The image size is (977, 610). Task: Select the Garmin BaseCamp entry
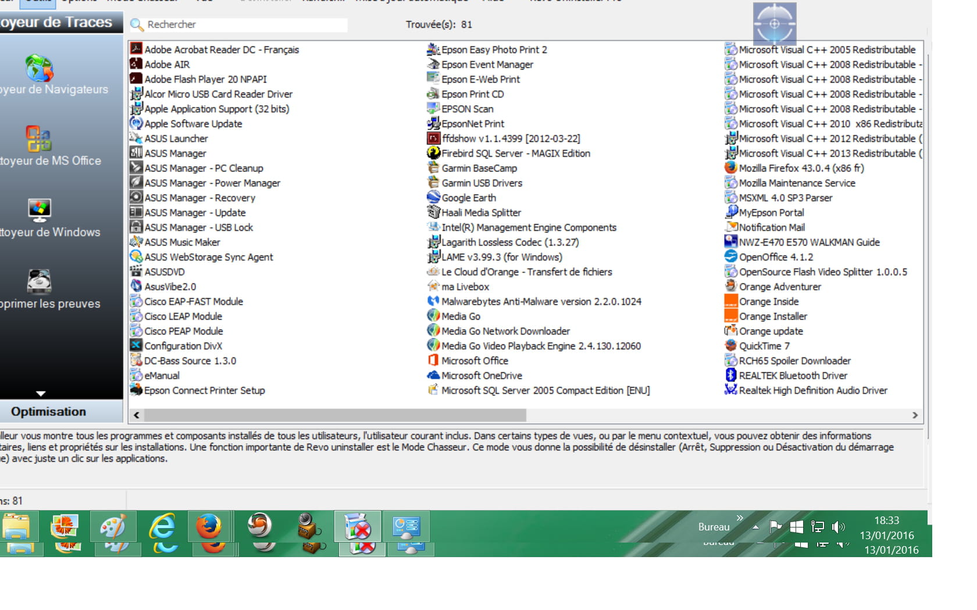[x=479, y=168]
